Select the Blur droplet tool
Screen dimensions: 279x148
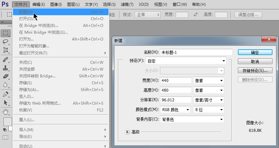pyautogui.click(x=6, y=85)
